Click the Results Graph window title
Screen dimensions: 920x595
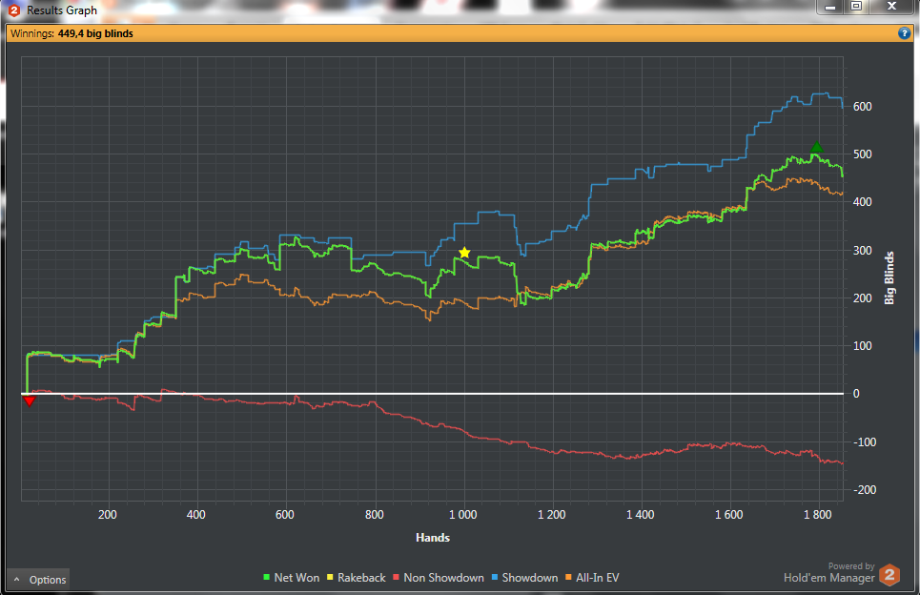62,10
